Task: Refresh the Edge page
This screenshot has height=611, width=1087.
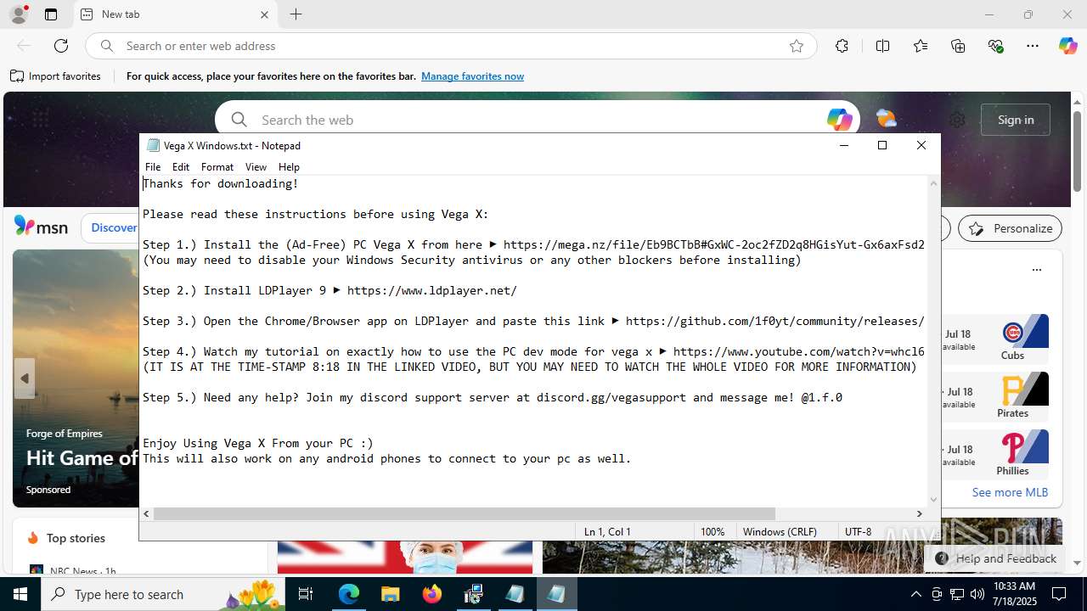Action: pyautogui.click(x=61, y=46)
